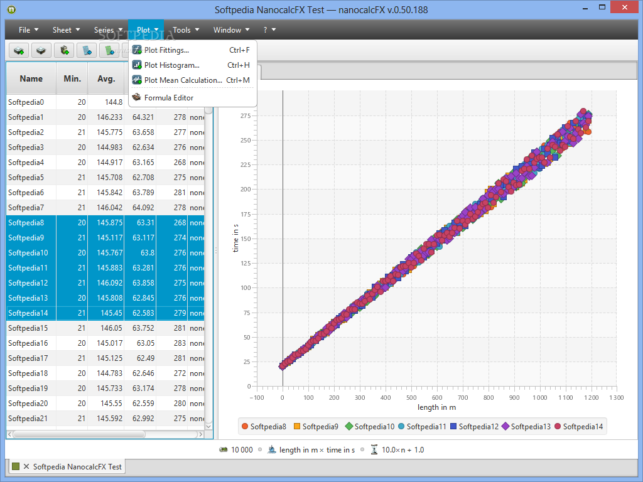This screenshot has height=482, width=643.
Task: Click the microscope icon beside length in m
Action: 272,449
